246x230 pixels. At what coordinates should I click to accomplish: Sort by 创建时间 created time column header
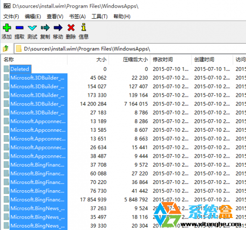(x=212, y=59)
